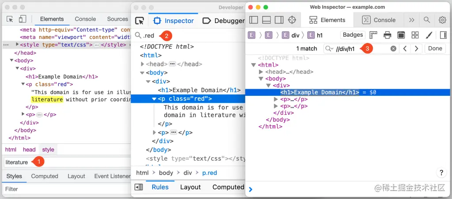Open Layout tab in Chrome DevTools pane

click(x=76, y=176)
